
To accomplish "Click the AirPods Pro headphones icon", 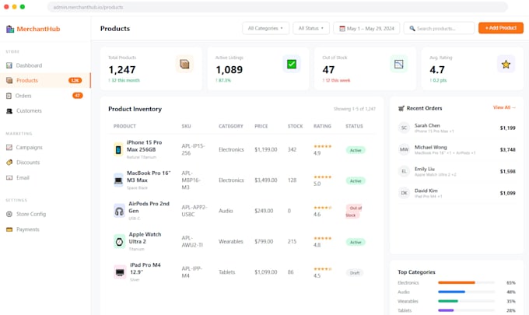I will [120, 211].
